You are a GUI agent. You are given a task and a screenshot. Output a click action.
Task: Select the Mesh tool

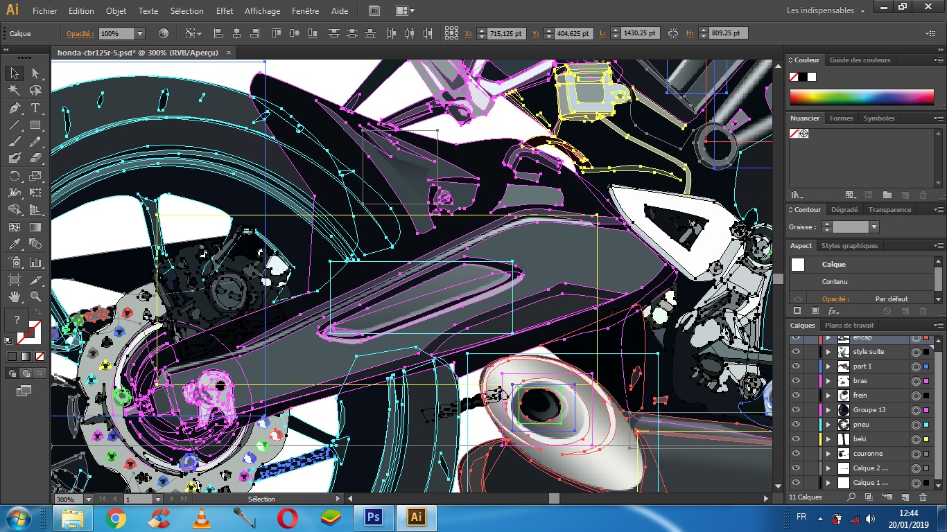click(x=14, y=227)
